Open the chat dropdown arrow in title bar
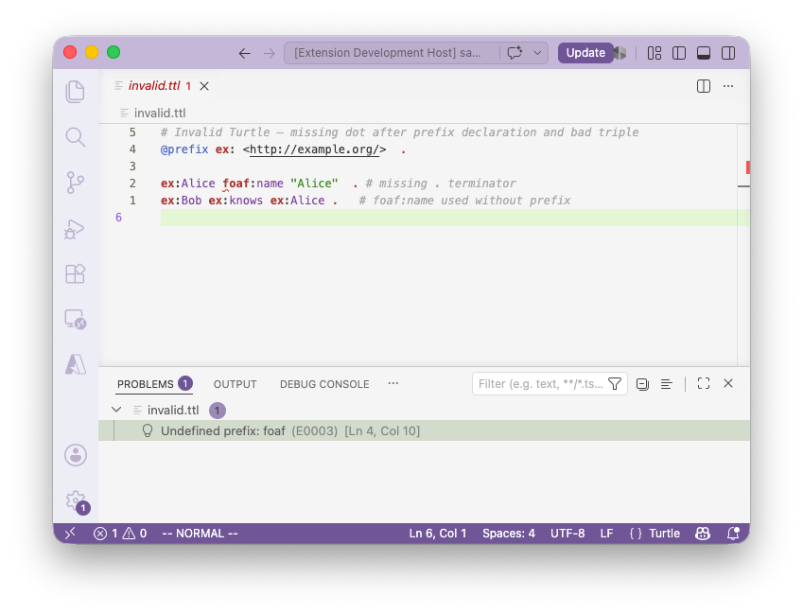Viewport: 803px width, 614px height. (537, 53)
